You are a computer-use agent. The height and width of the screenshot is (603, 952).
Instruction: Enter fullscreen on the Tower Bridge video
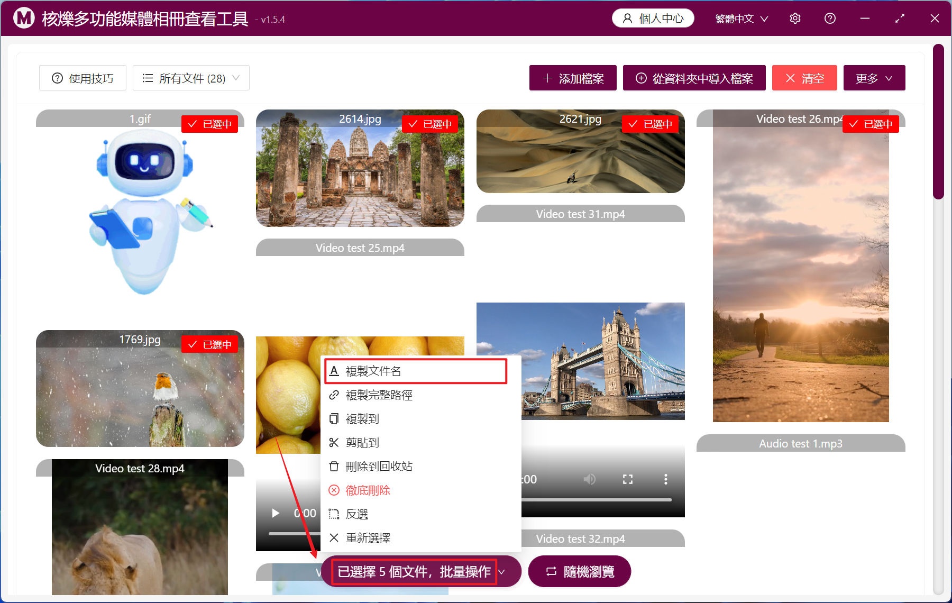coord(628,479)
